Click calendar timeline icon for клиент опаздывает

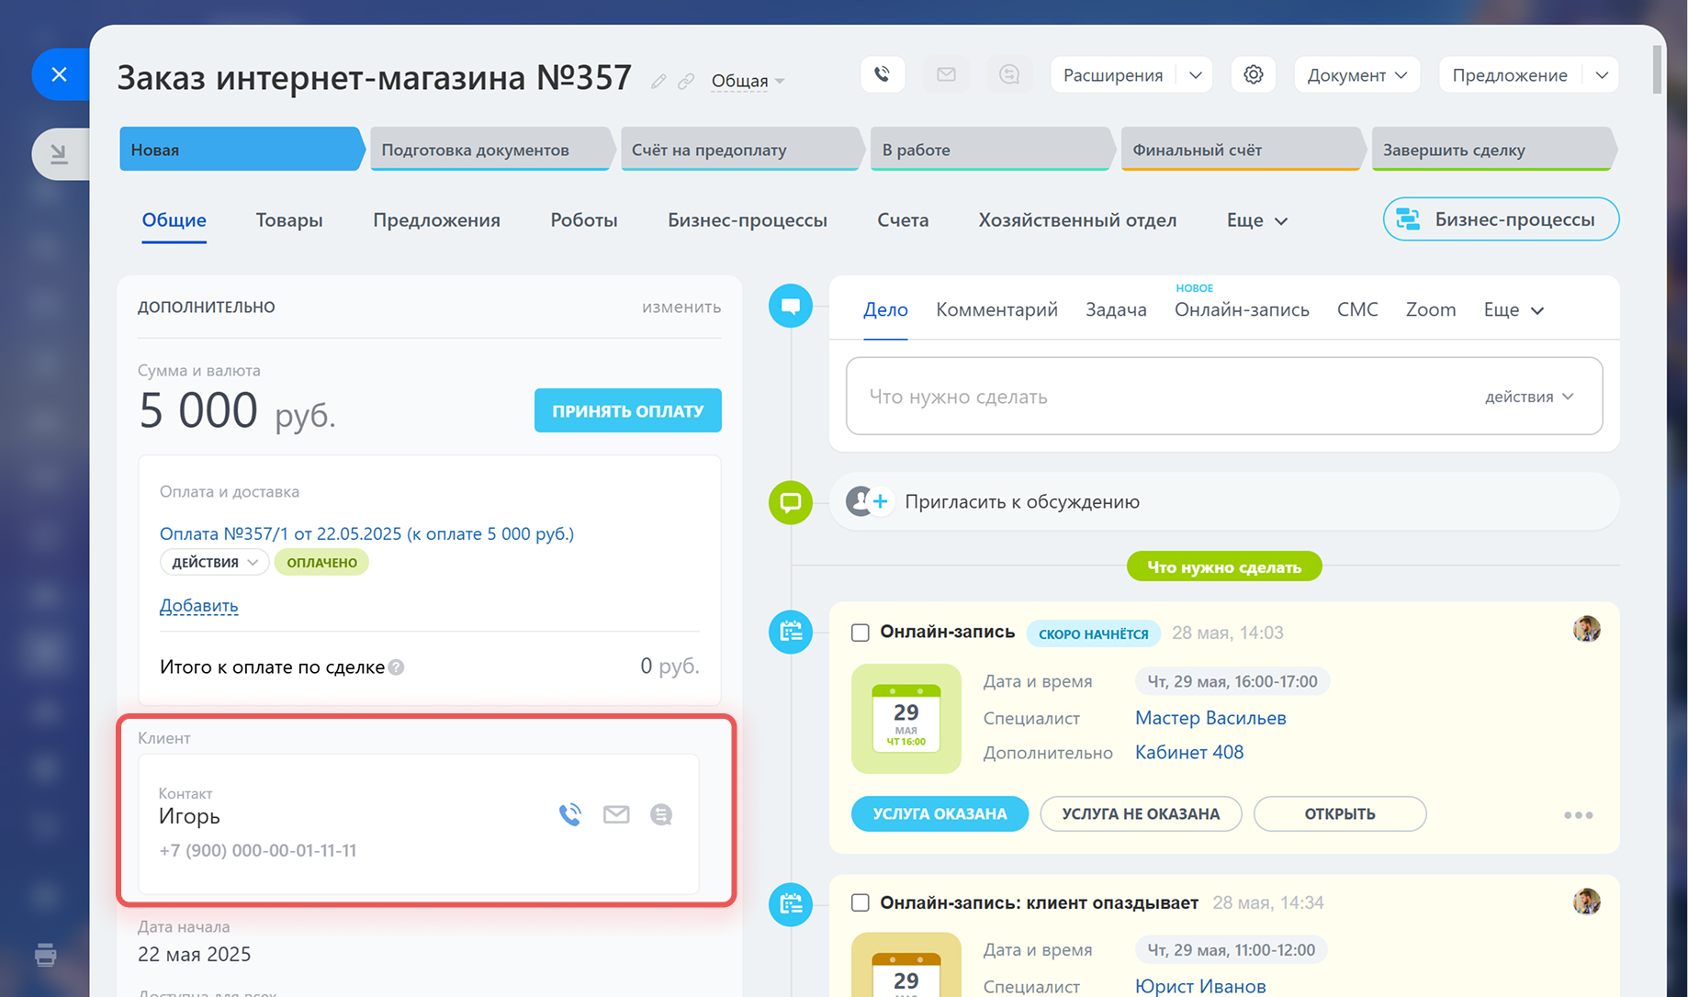click(791, 904)
